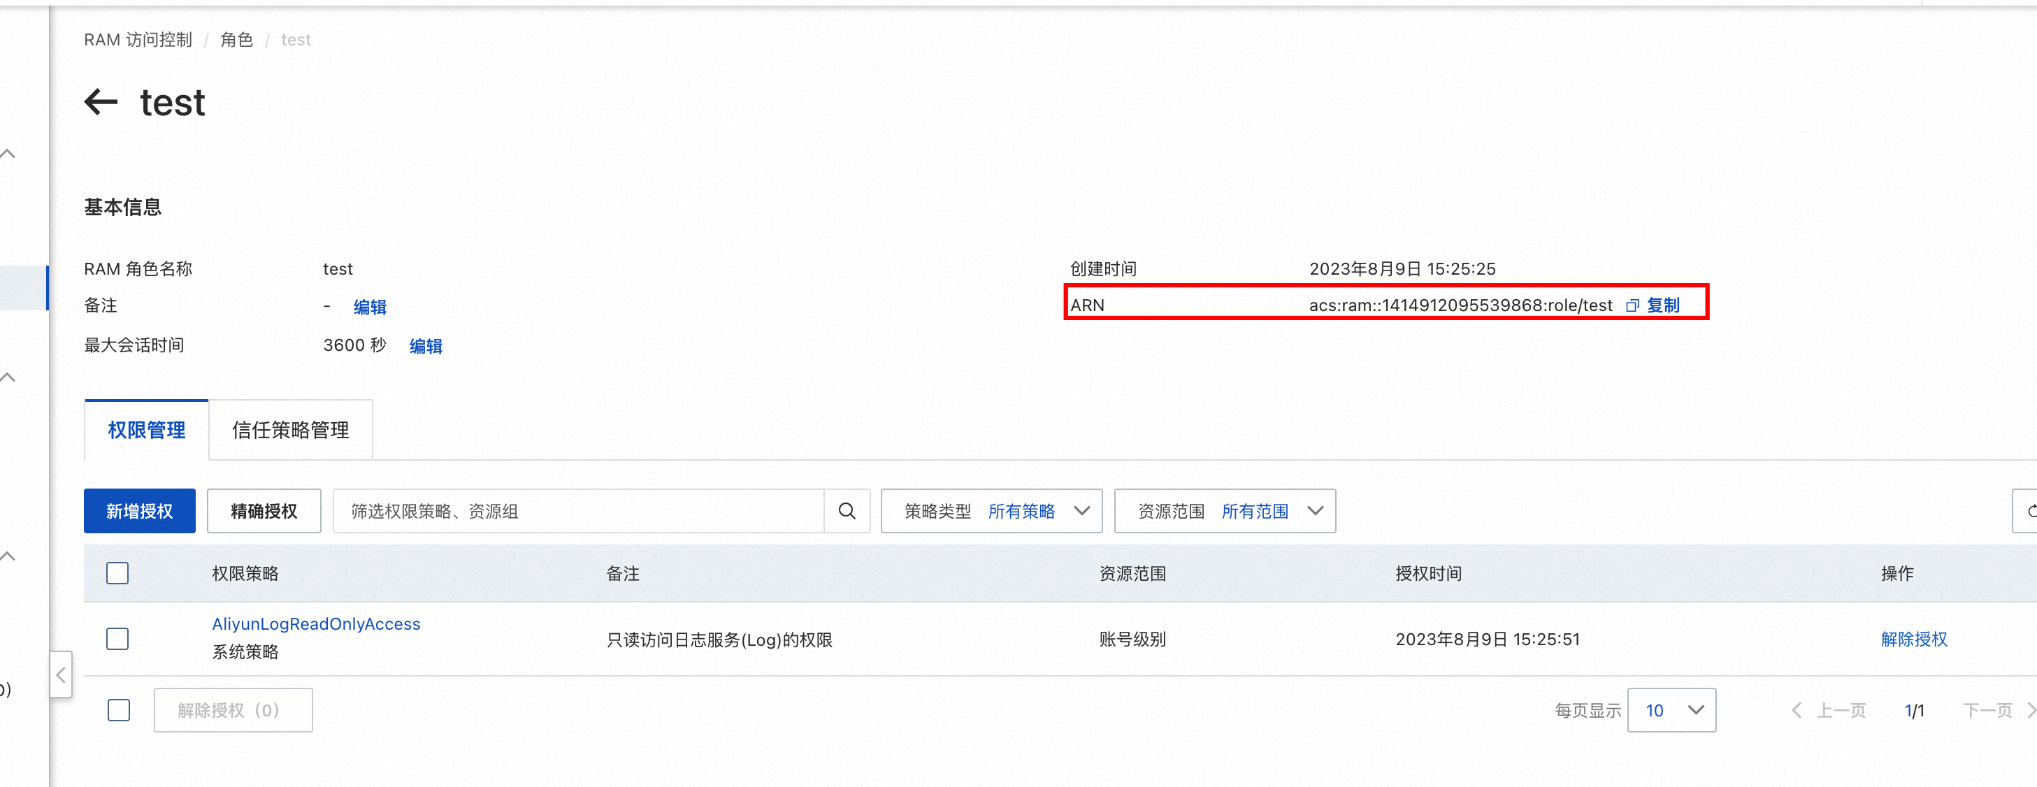Toggle the select-all checkbox in table header

[x=118, y=572]
